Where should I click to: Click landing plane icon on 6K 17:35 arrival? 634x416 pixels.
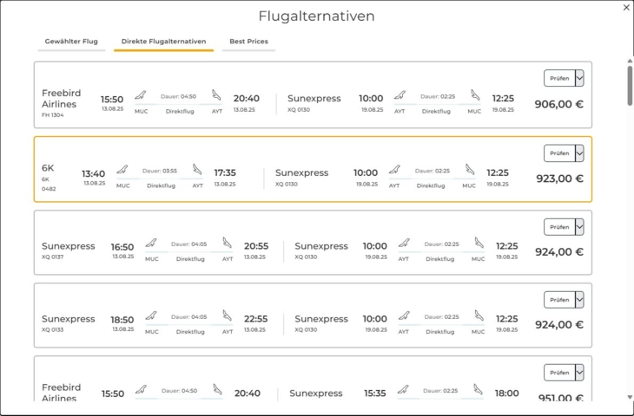[x=197, y=170]
